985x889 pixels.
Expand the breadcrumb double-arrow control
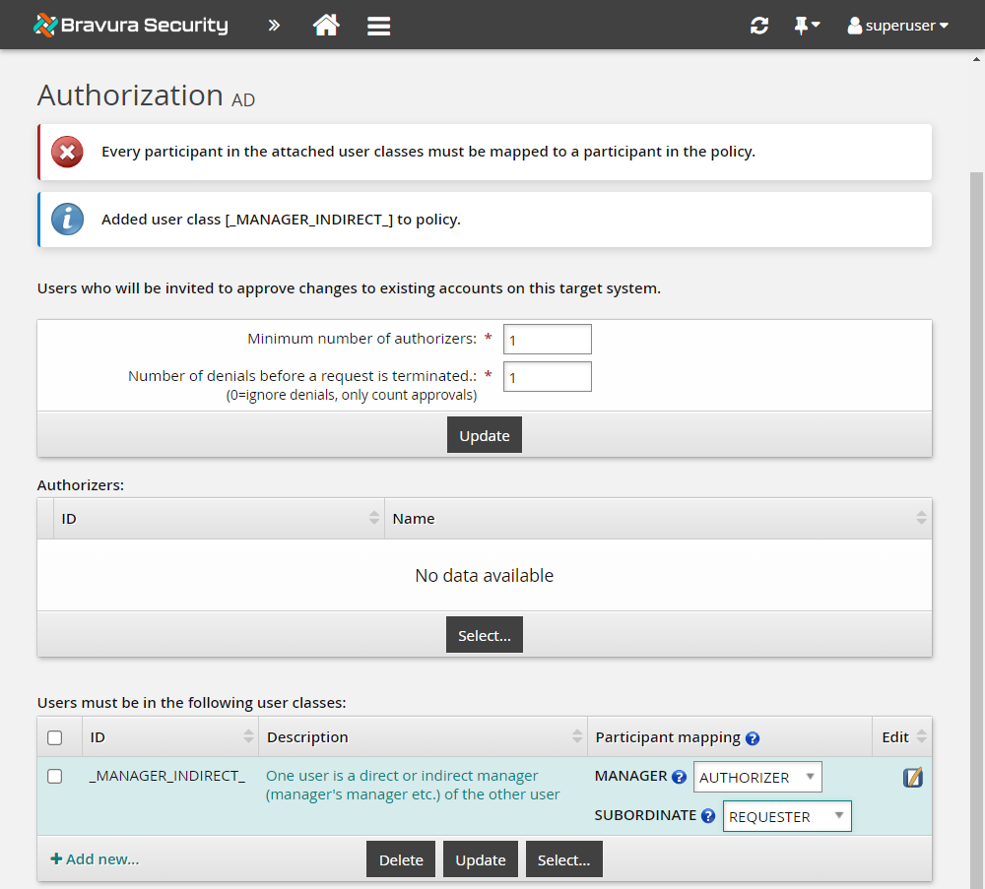(x=273, y=25)
